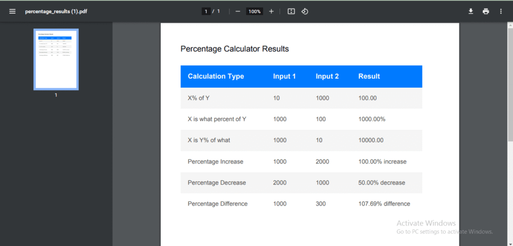The image size is (513, 246).
Task: Click the 100% zoom level field
Action: pyautogui.click(x=254, y=12)
